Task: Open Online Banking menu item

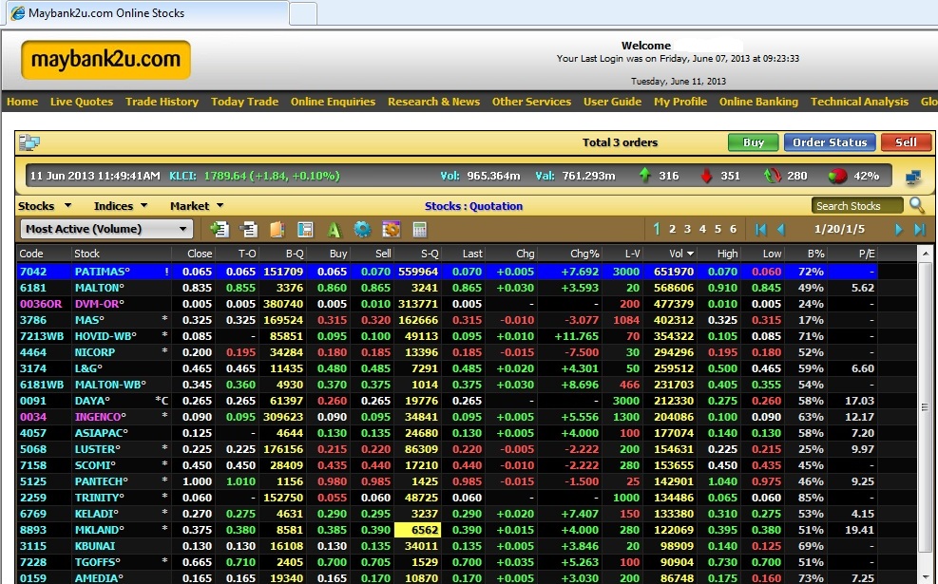Action: (x=758, y=102)
